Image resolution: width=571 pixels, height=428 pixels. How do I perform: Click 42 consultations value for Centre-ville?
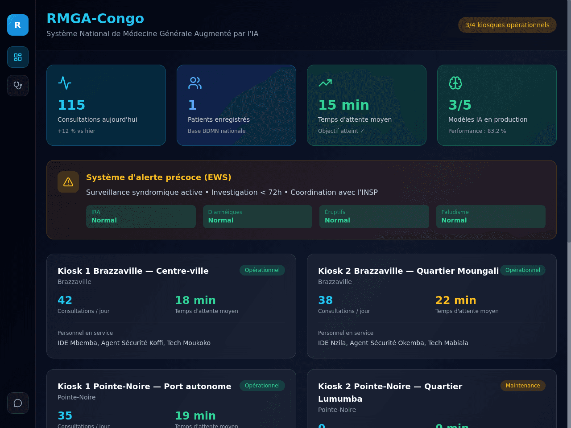[65, 300]
